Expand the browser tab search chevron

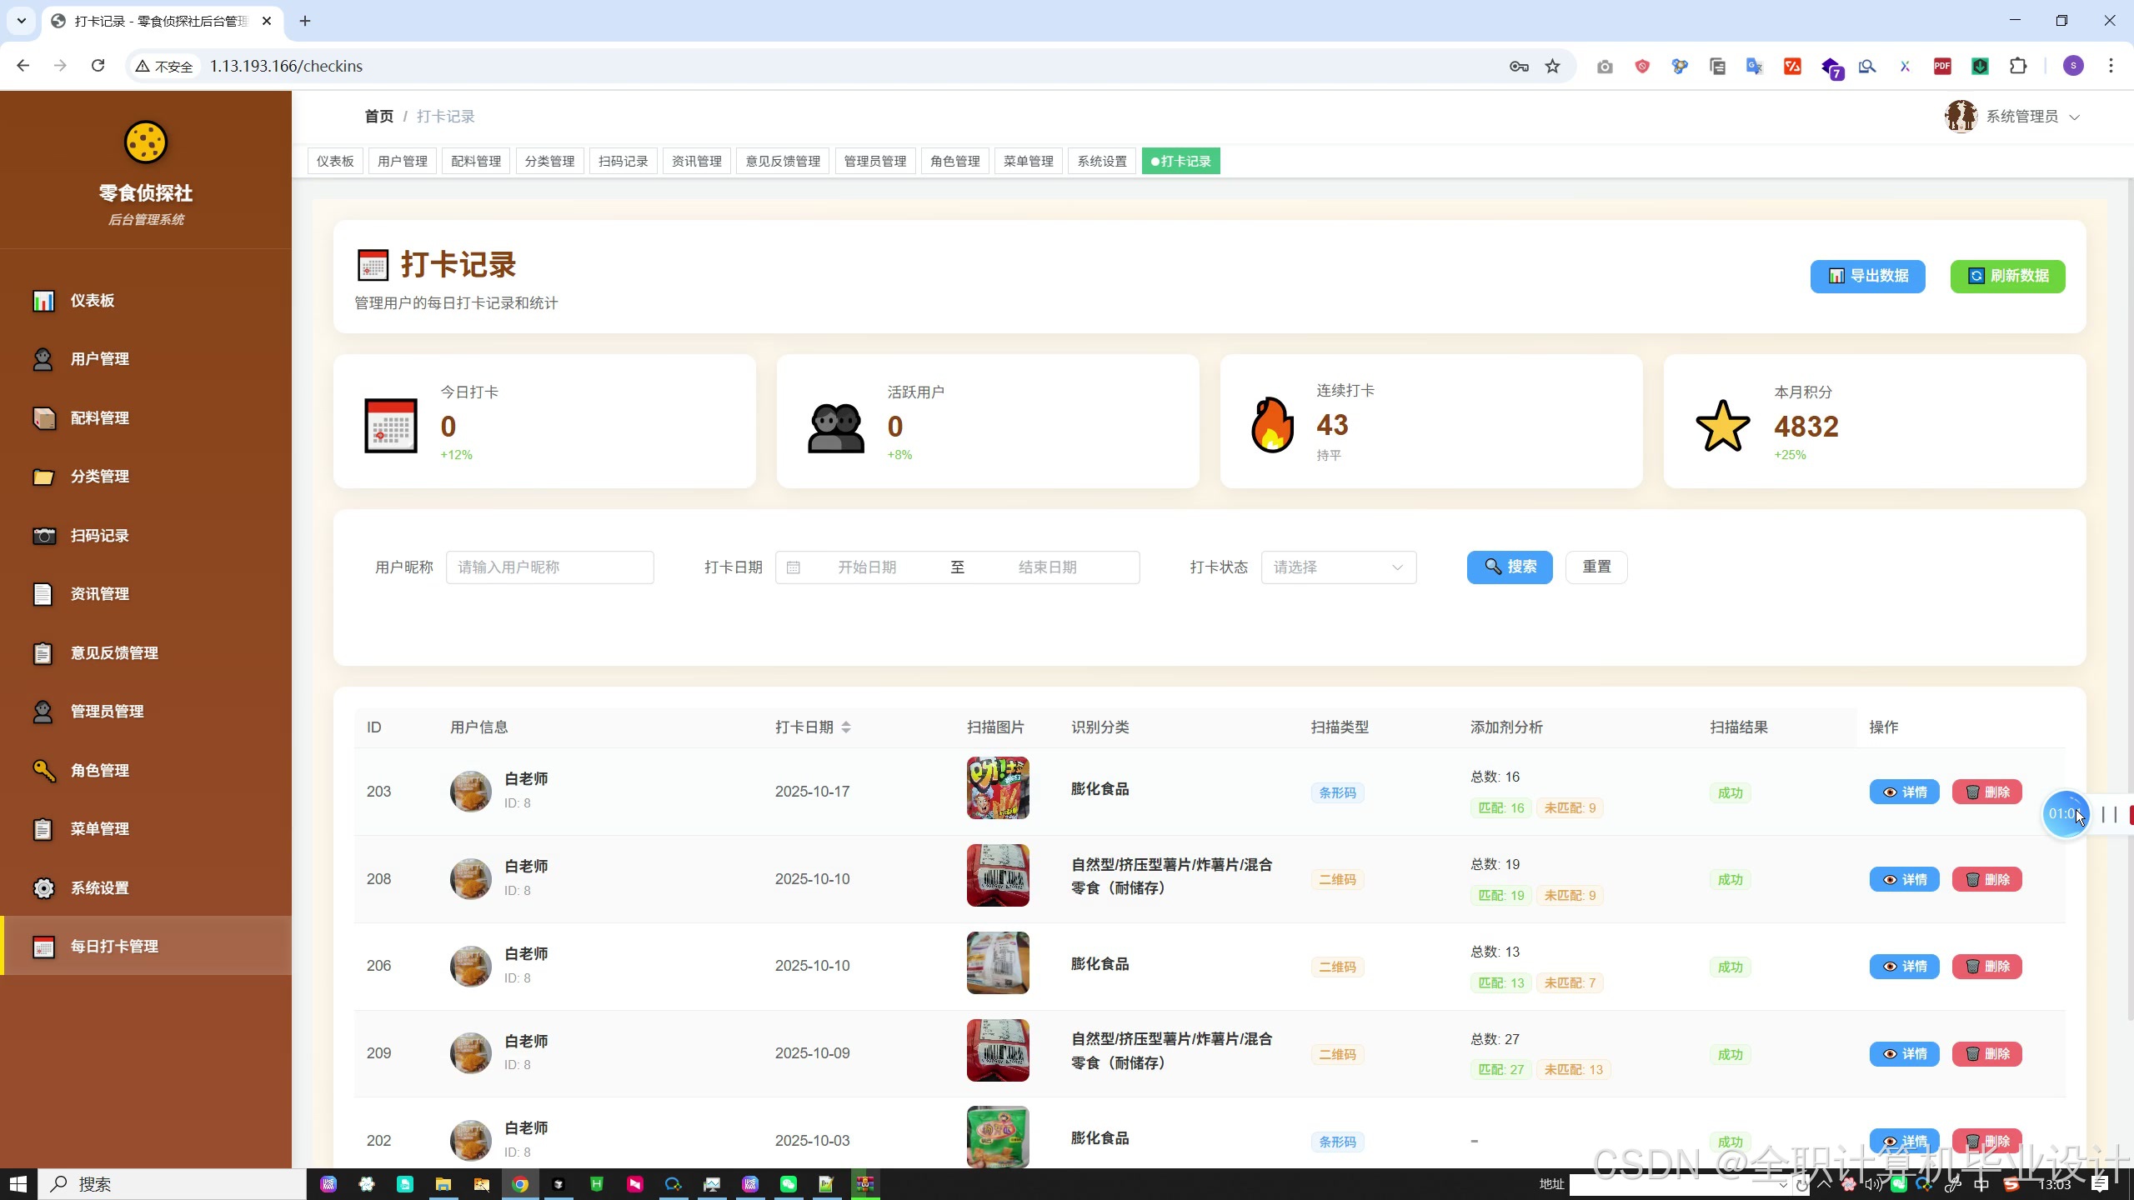22,21
